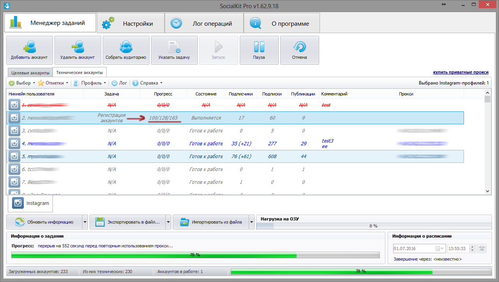This screenshot has width=499, height=282.
Task: Click Экспортировать в файл button
Action: tap(128, 222)
